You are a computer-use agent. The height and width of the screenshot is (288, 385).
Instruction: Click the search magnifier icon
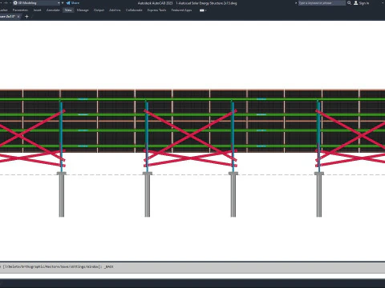pos(349,3)
